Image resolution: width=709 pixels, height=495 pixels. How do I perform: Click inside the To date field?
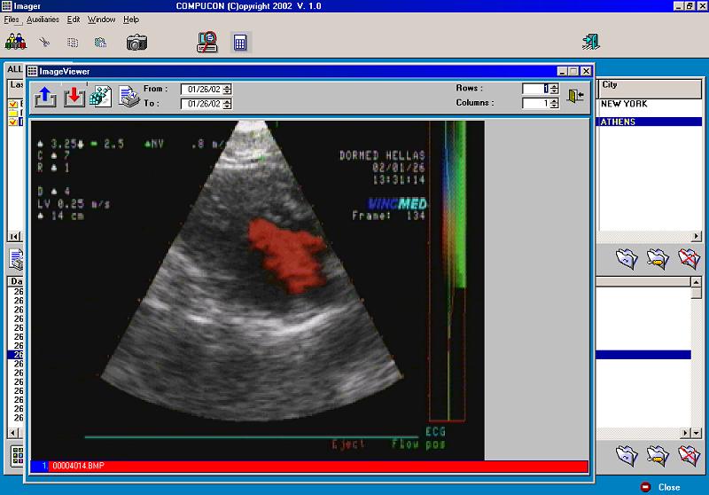(x=202, y=104)
